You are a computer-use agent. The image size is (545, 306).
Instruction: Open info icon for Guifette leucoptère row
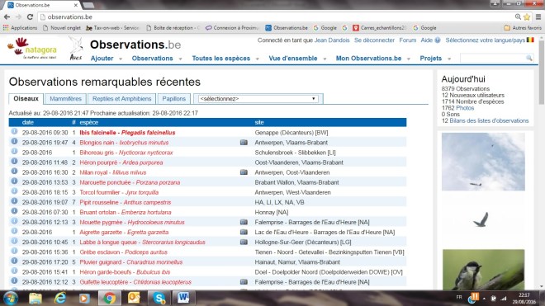click(x=14, y=280)
